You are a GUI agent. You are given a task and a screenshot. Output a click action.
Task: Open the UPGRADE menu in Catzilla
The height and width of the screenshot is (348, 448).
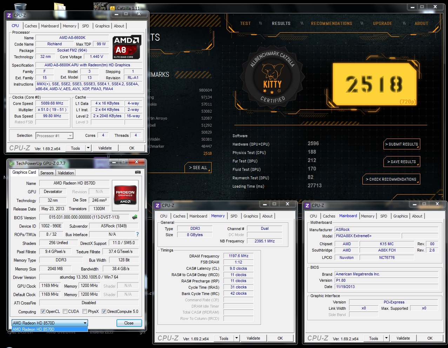[x=383, y=24]
